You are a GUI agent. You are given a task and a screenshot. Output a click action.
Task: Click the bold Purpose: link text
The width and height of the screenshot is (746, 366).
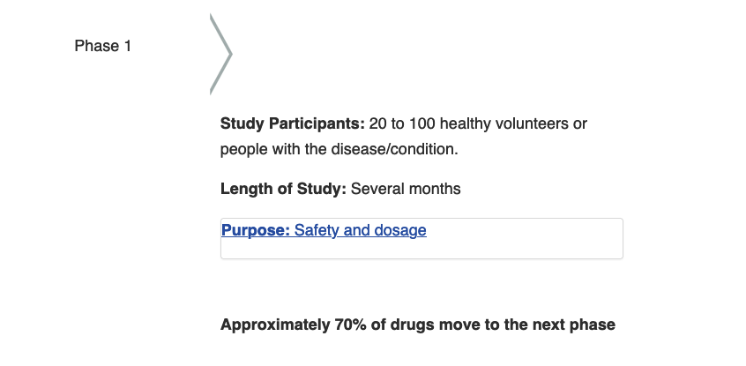tap(256, 230)
